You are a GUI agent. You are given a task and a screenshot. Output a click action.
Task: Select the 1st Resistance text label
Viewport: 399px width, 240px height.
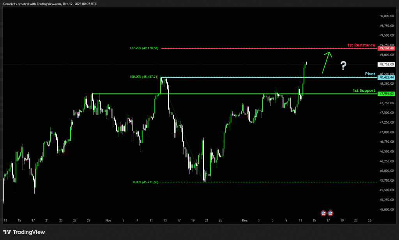pyautogui.click(x=361, y=45)
